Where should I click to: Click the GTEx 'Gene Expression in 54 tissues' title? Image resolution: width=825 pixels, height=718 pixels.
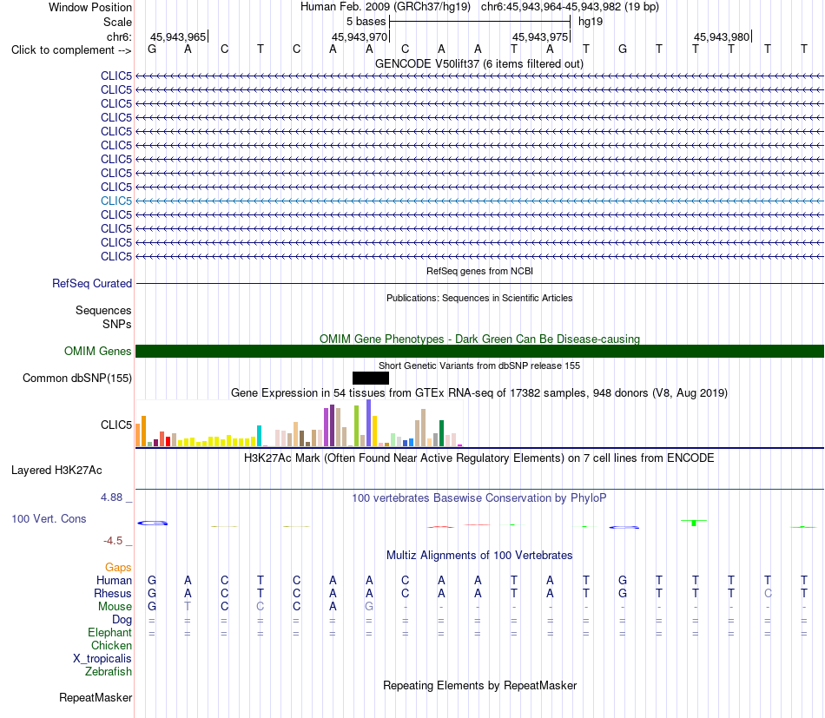click(479, 393)
